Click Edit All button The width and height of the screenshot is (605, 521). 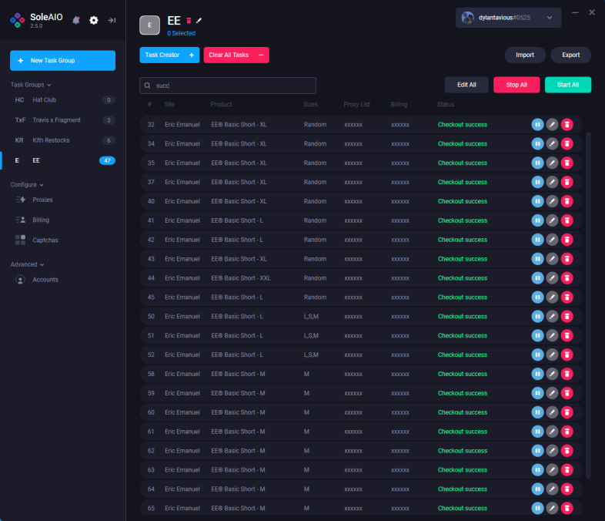coord(466,85)
